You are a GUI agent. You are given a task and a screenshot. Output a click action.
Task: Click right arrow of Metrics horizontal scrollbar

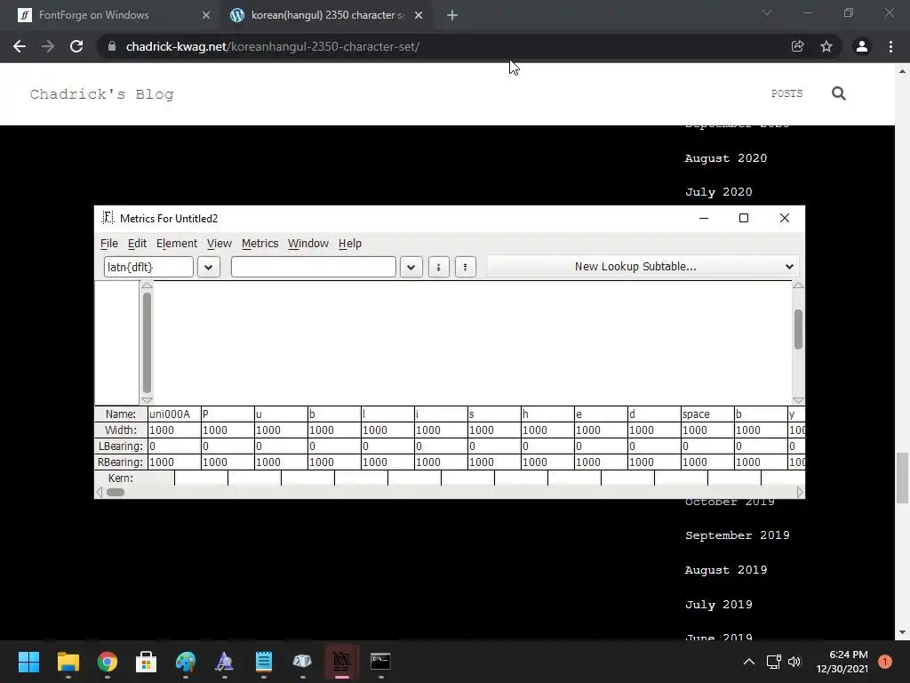pos(800,493)
